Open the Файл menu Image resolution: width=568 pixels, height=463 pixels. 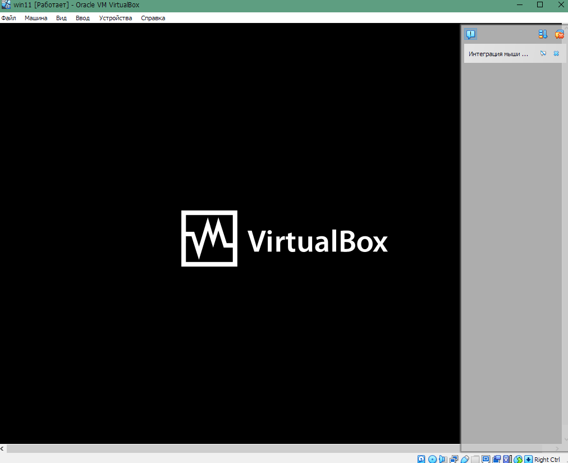8,18
